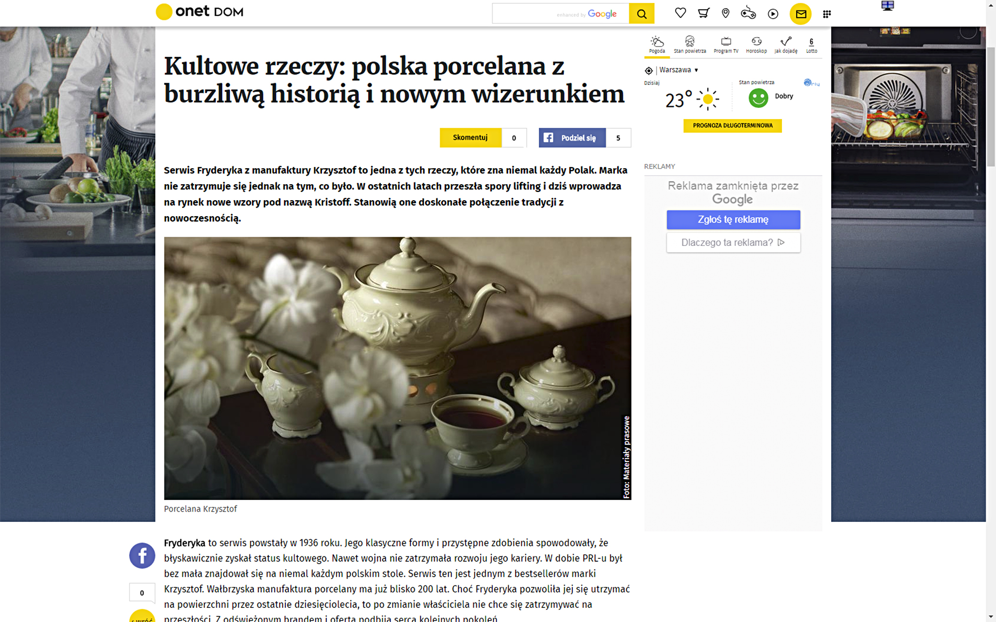Click the Skomentuj button
The height and width of the screenshot is (622, 996).
pyautogui.click(x=470, y=138)
